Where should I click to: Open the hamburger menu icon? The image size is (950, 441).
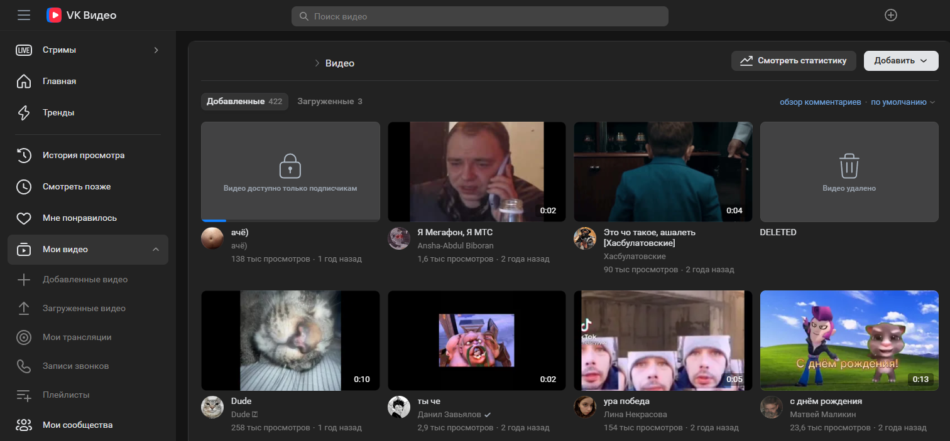pyautogui.click(x=24, y=16)
